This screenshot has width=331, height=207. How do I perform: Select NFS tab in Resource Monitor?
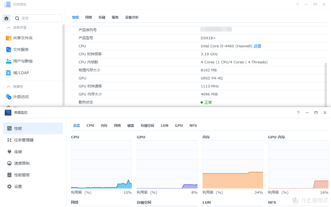pyautogui.click(x=193, y=125)
